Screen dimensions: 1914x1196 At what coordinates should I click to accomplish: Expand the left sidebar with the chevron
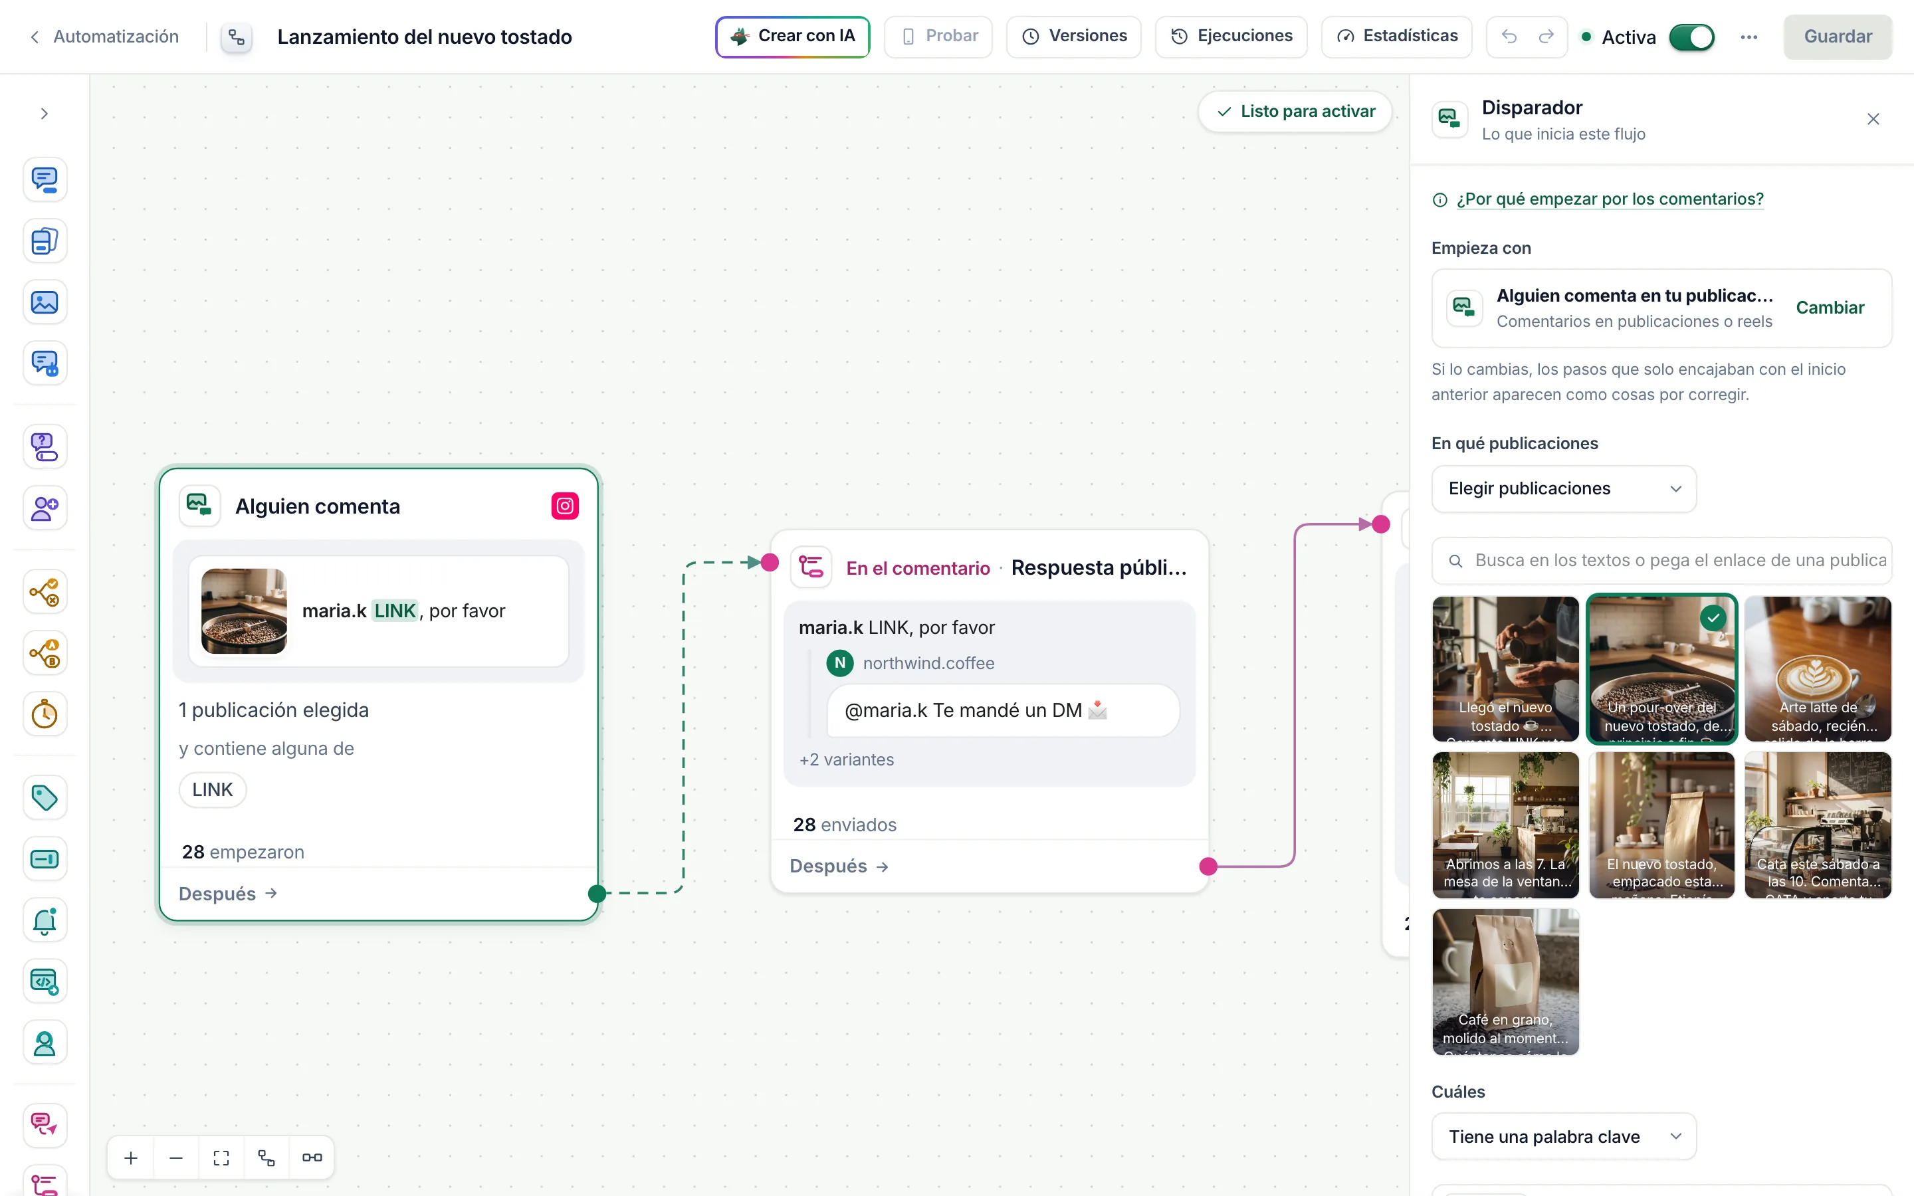pos(45,114)
